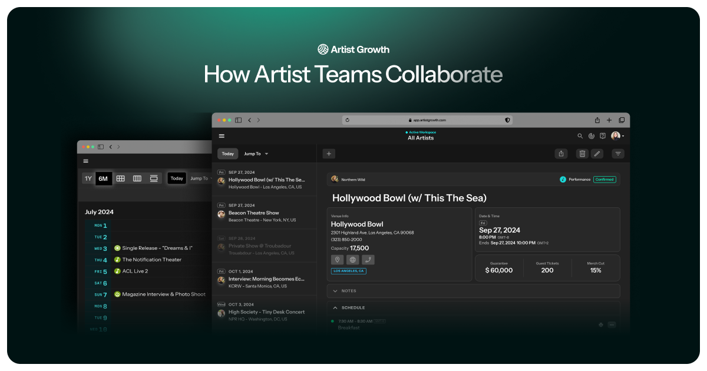Click the 2301 Highland Ave address text
The width and height of the screenshot is (707, 371).
coord(372,233)
